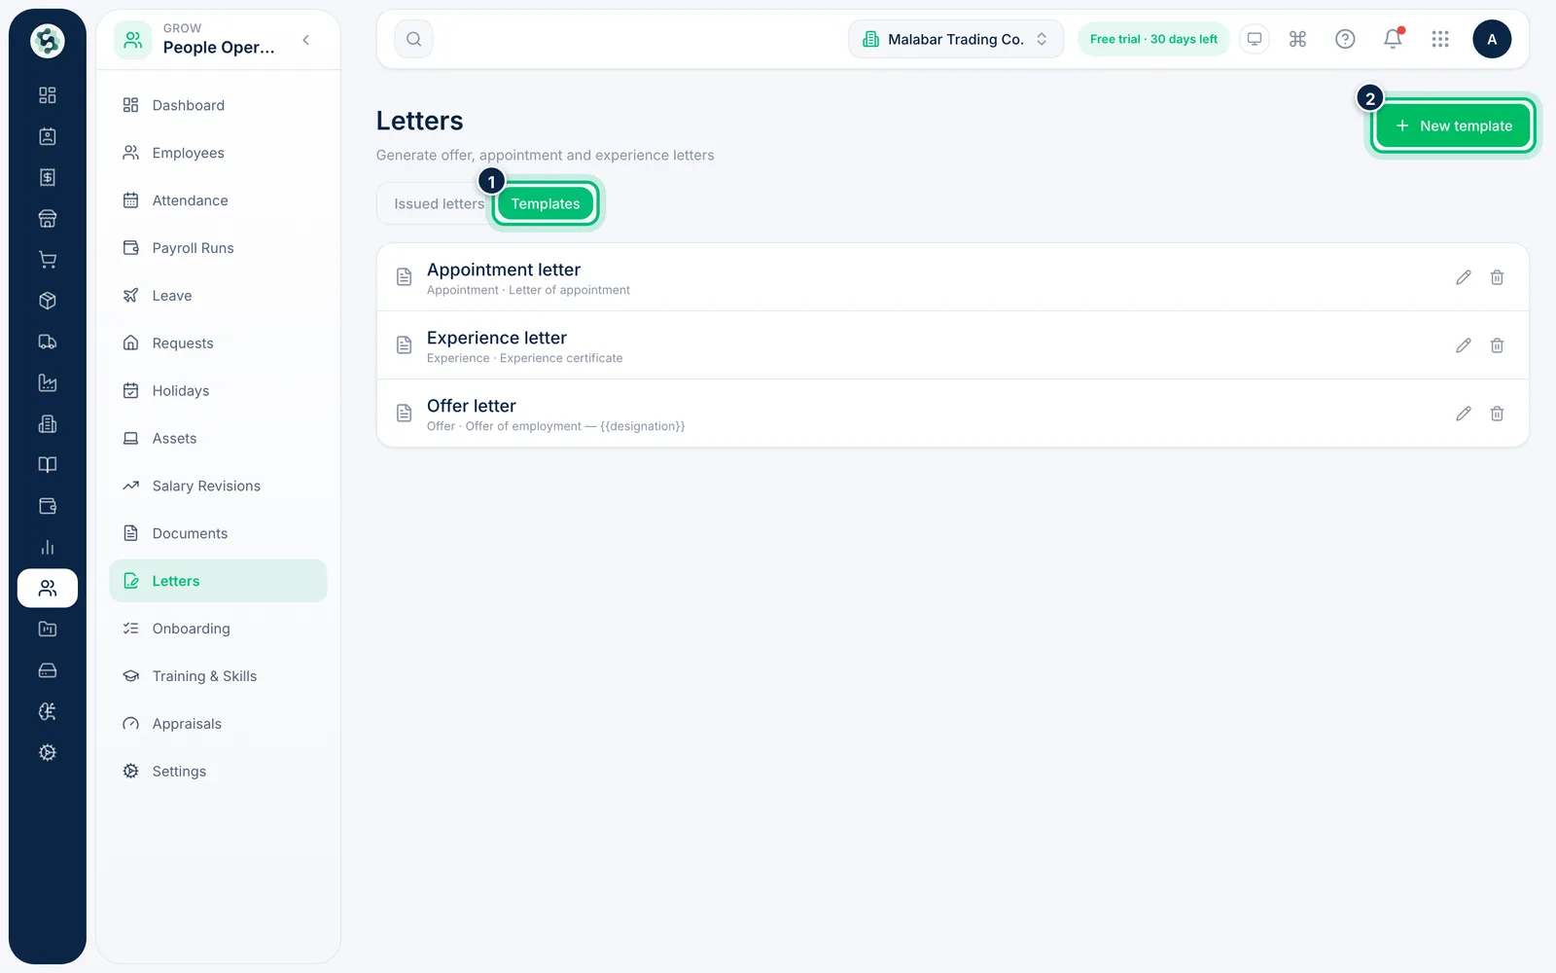The height and width of the screenshot is (973, 1556).
Task: Open Onboarding in the sidebar
Action: coord(218,629)
